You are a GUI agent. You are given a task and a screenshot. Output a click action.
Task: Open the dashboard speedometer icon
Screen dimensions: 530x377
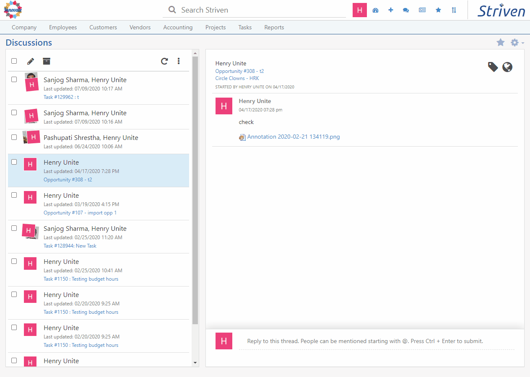coord(375,10)
